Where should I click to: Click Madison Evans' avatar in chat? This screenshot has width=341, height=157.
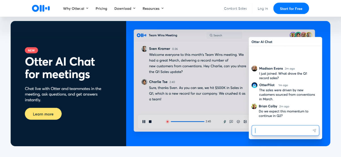click(254, 68)
